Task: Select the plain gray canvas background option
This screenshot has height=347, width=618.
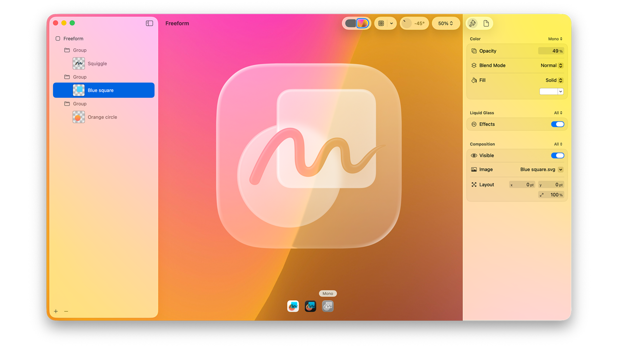Action: click(351, 23)
